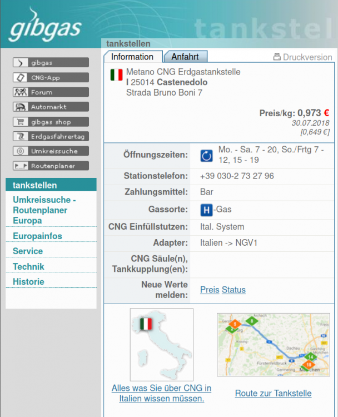This screenshot has height=417, width=338.
Task: Click the shopping cart icon
Action: click(x=21, y=122)
